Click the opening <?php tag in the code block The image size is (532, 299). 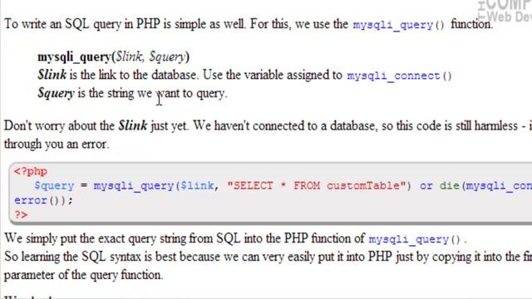pyautogui.click(x=30, y=171)
